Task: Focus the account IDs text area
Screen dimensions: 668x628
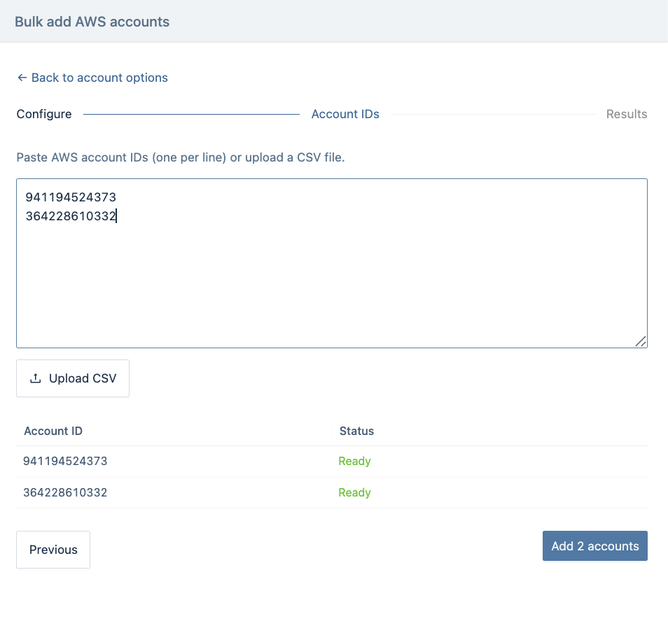Action: (332, 264)
